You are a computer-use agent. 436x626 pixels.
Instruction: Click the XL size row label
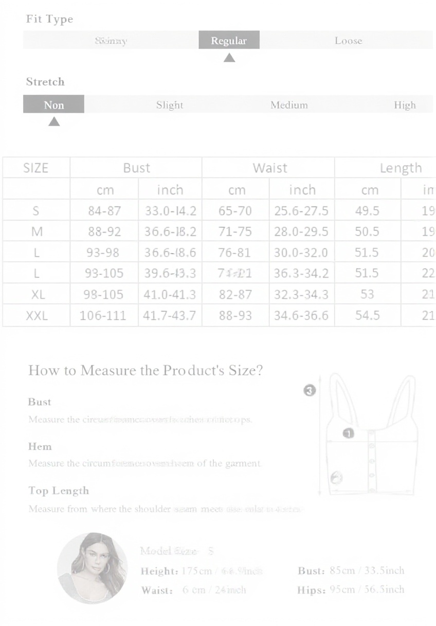[x=37, y=294]
